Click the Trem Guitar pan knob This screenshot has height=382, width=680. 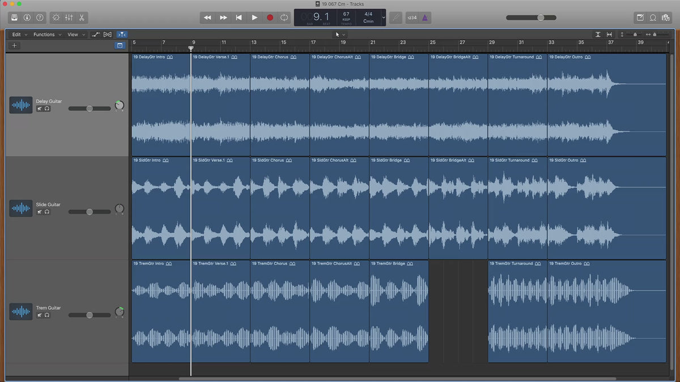pyautogui.click(x=119, y=312)
